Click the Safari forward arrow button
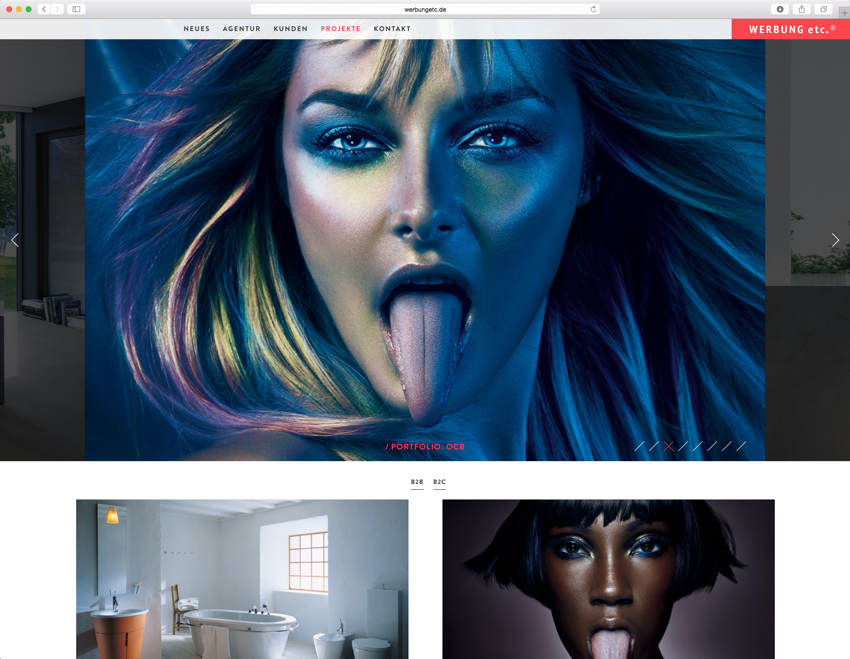 click(x=57, y=9)
